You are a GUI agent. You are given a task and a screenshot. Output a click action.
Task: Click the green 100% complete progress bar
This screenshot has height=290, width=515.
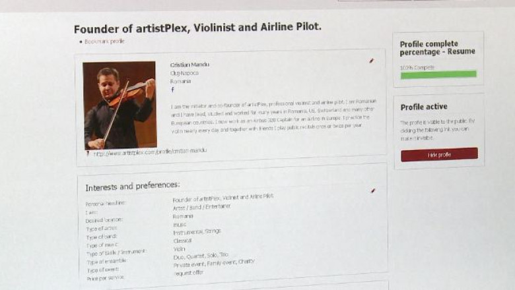(x=438, y=74)
